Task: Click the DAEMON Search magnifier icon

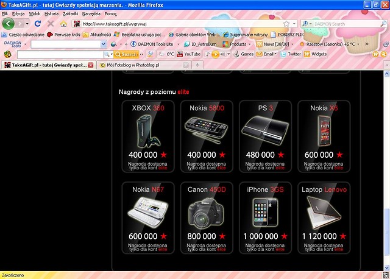Action: pyautogui.click(x=383, y=24)
